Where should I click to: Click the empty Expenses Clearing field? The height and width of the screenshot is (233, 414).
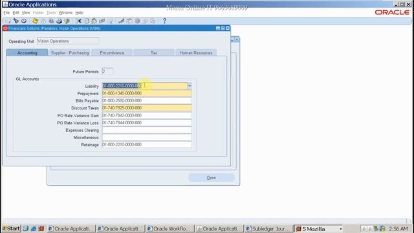tap(147, 130)
